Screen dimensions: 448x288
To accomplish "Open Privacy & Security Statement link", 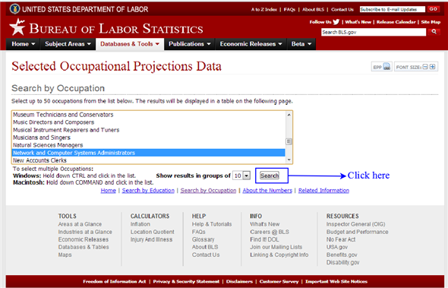I will (186, 281).
